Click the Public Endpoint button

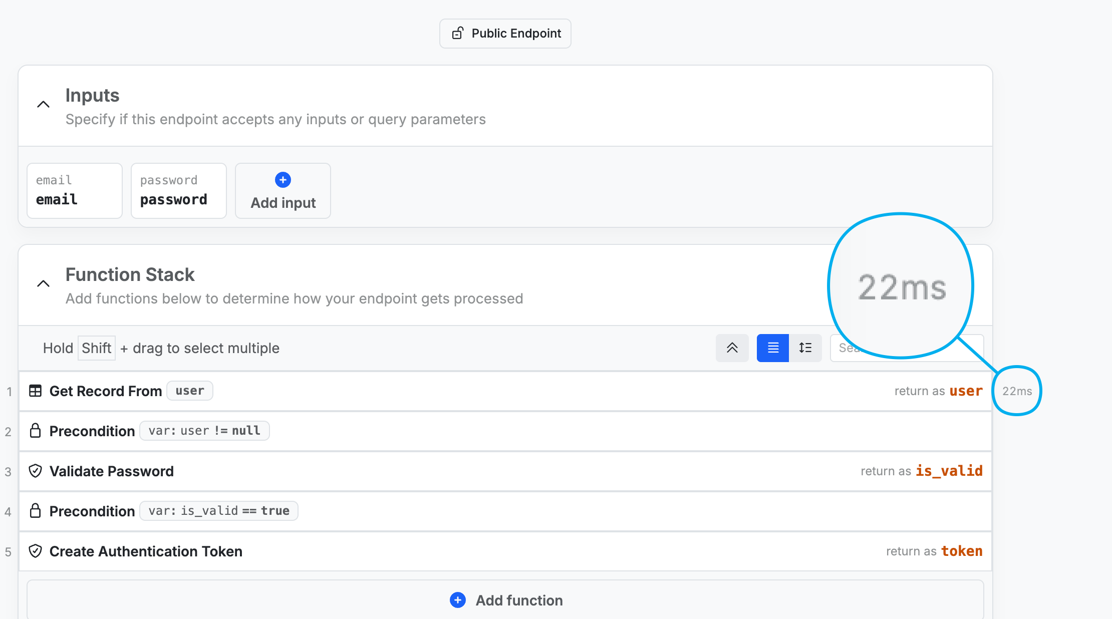click(505, 34)
